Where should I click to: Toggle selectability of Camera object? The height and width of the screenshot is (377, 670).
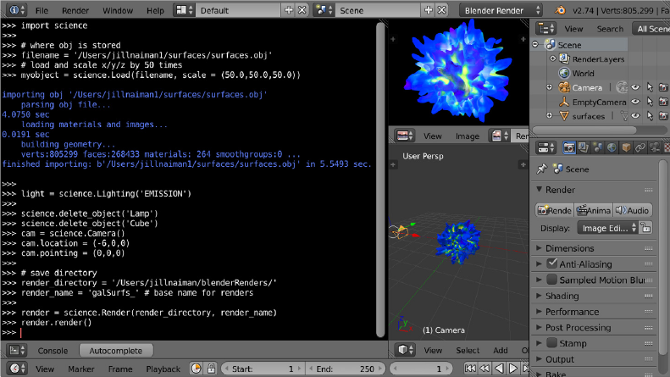coord(650,87)
